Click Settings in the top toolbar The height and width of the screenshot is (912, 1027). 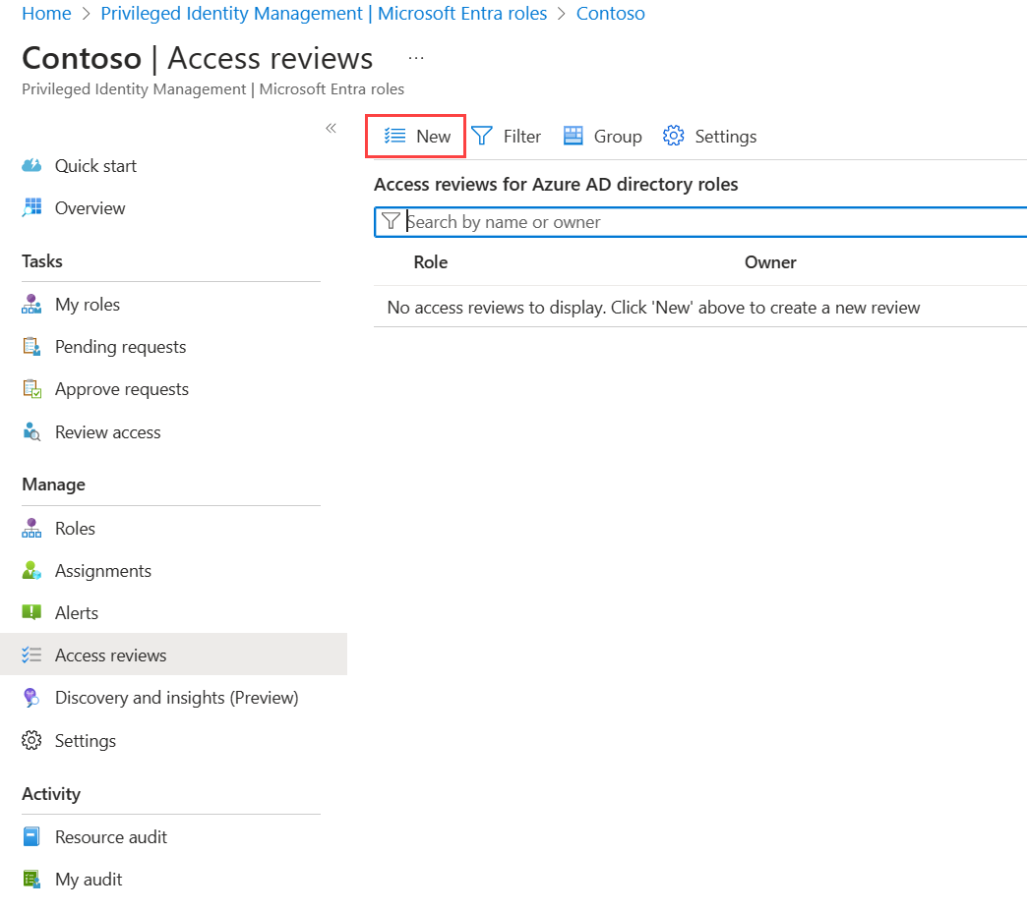(709, 136)
